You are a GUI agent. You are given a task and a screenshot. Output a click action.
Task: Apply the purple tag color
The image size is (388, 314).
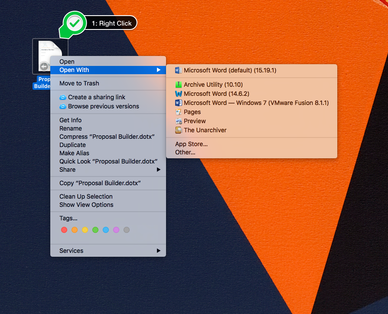point(116,230)
